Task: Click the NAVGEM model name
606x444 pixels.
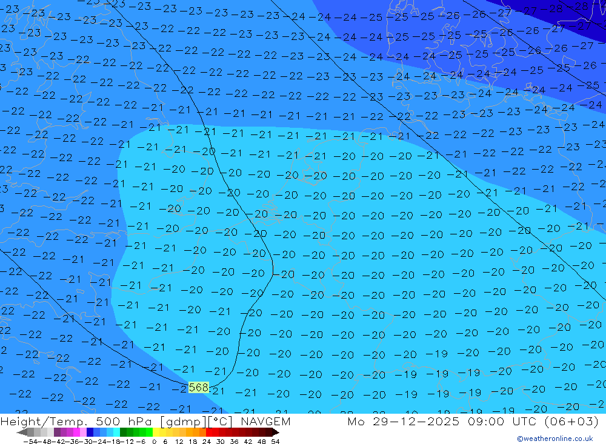Action: click(265, 421)
